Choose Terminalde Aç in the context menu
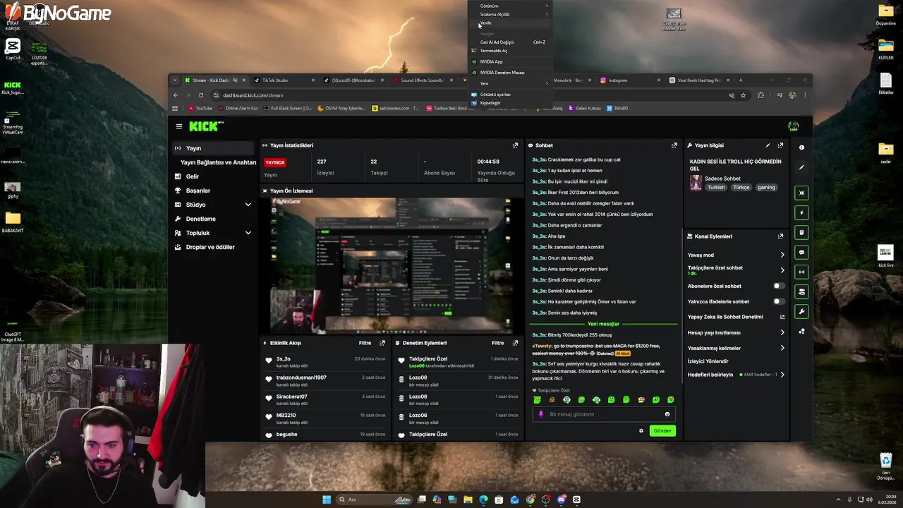The width and height of the screenshot is (903, 508). point(510,51)
